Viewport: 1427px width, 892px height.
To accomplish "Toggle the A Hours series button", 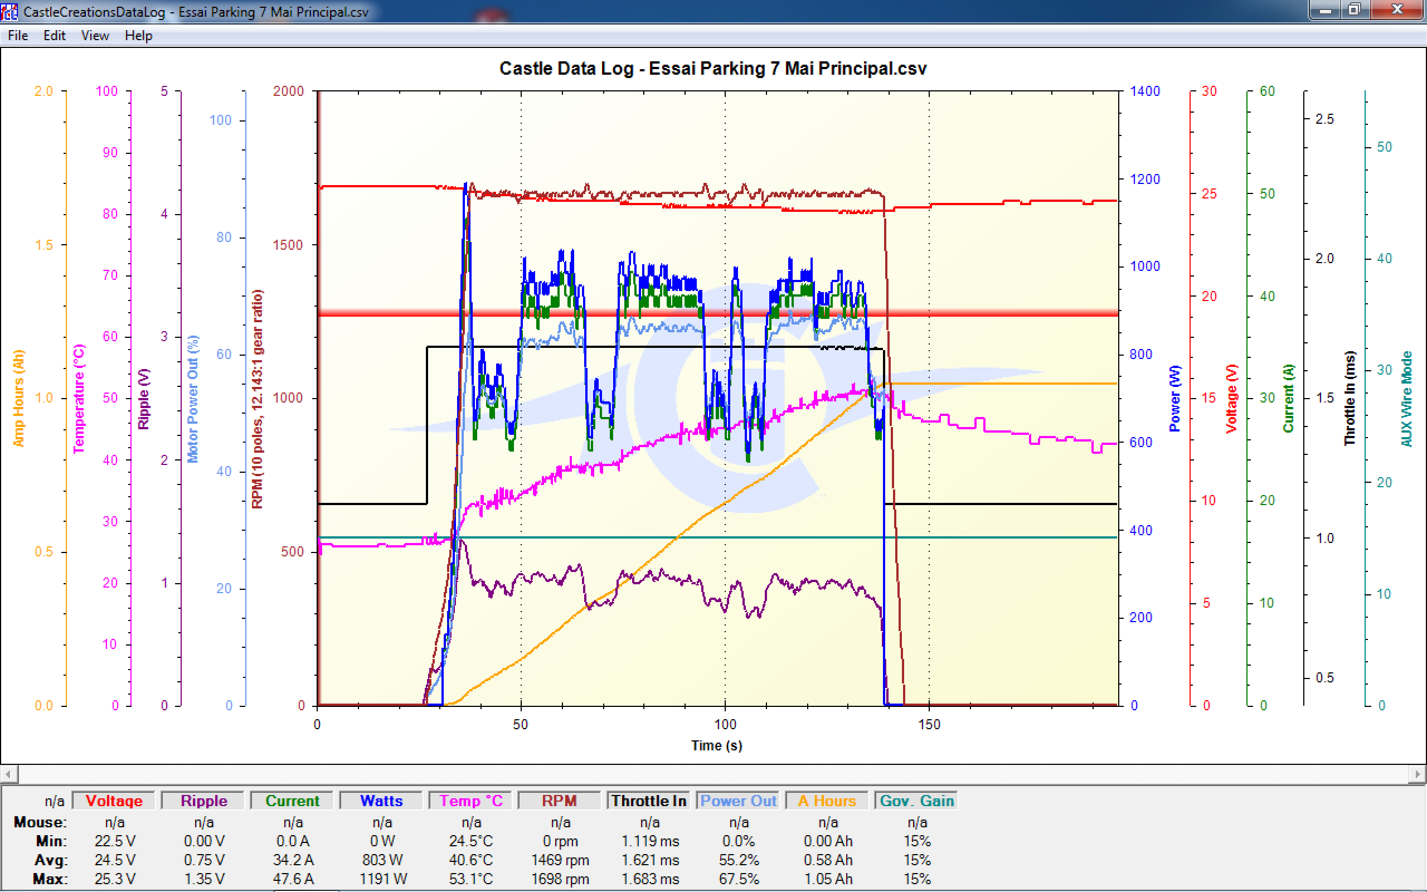I will [x=827, y=801].
